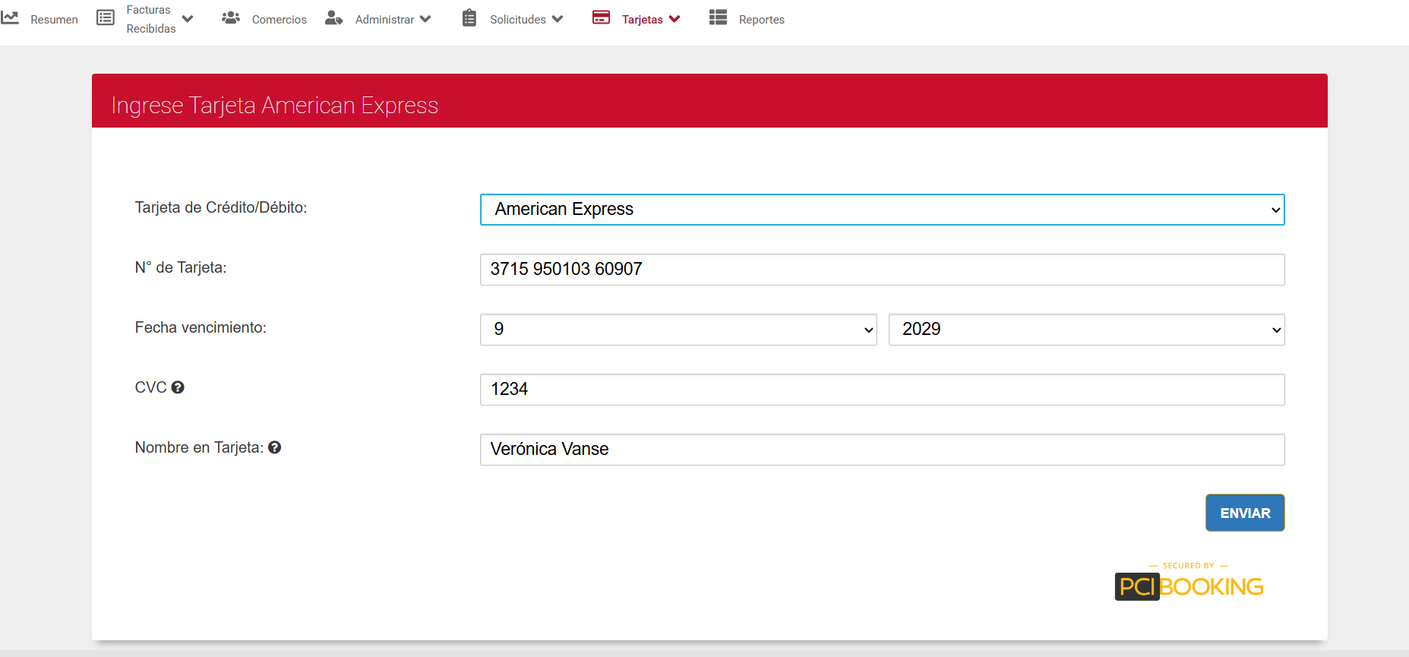Viewport: 1409px width, 657px height.
Task: Open the expiration month dropdown
Action: 678,330
